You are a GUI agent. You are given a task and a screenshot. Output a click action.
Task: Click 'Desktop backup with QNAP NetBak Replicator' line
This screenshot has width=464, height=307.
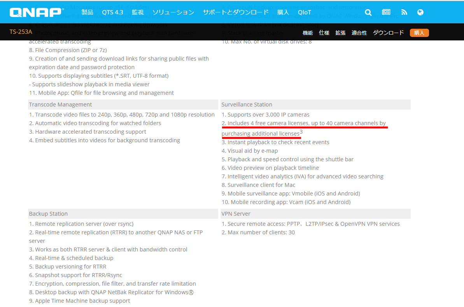pyautogui.click(x=111, y=293)
